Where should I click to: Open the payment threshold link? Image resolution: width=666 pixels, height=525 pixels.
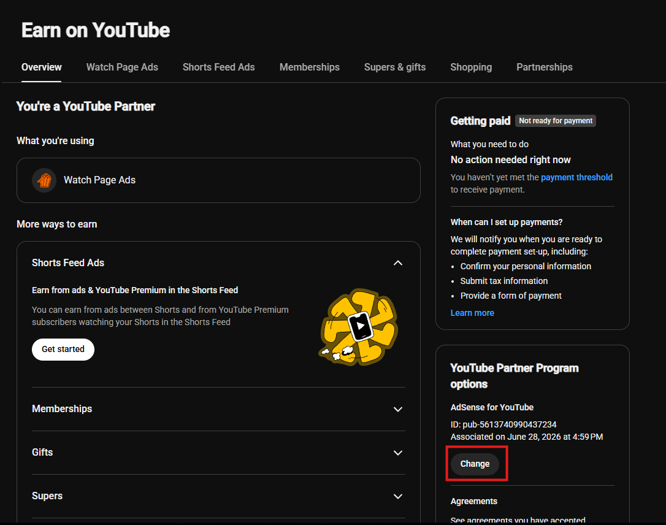[x=576, y=177]
